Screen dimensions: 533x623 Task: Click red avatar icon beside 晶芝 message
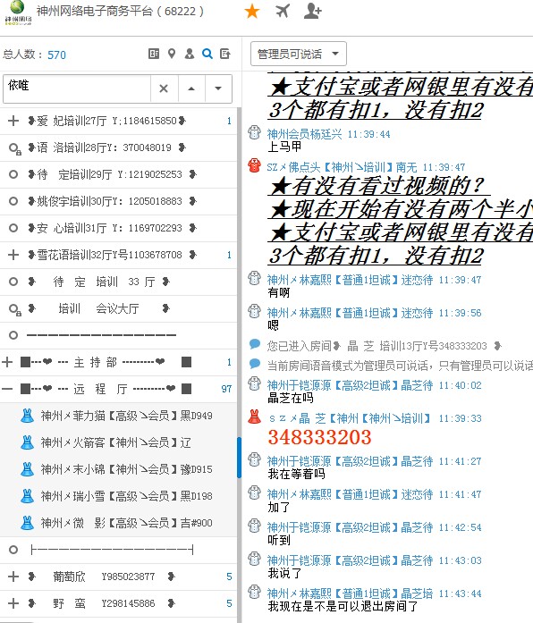[x=254, y=417]
